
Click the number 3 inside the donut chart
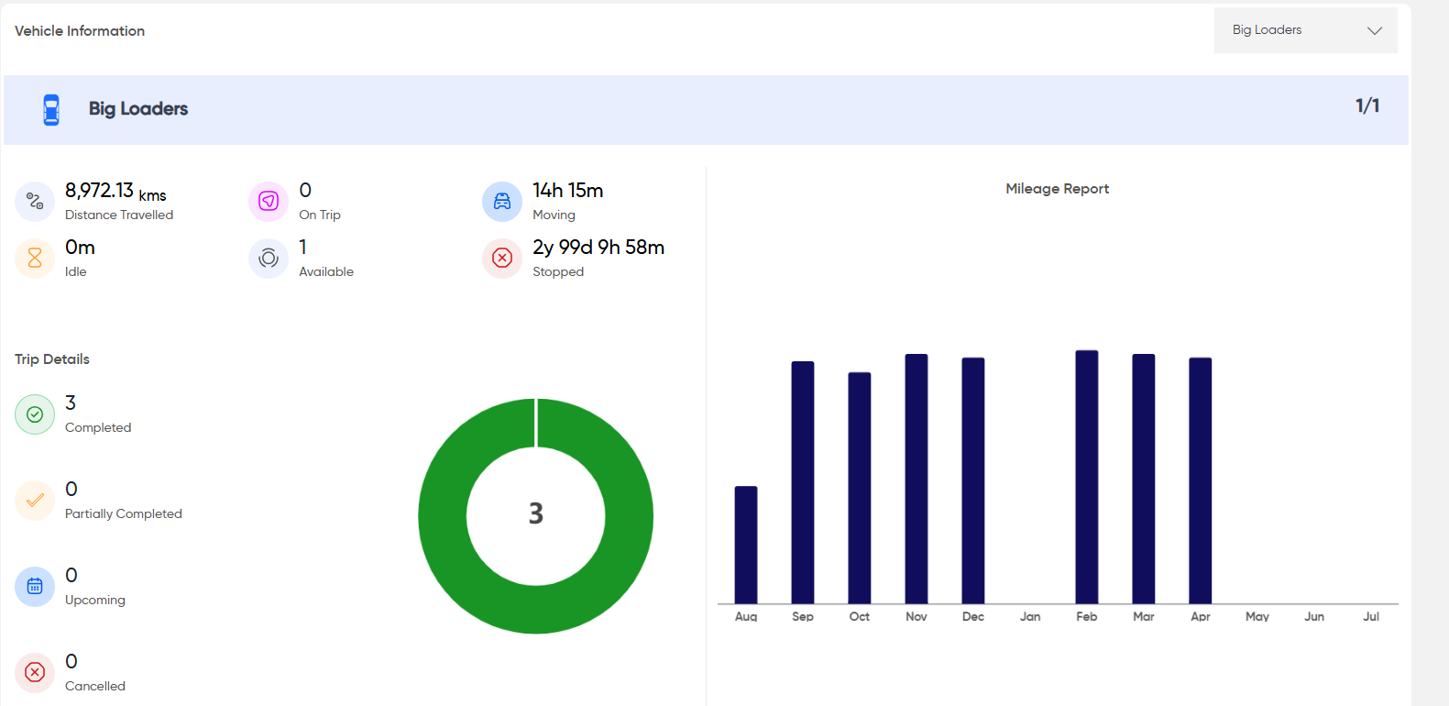tap(536, 513)
